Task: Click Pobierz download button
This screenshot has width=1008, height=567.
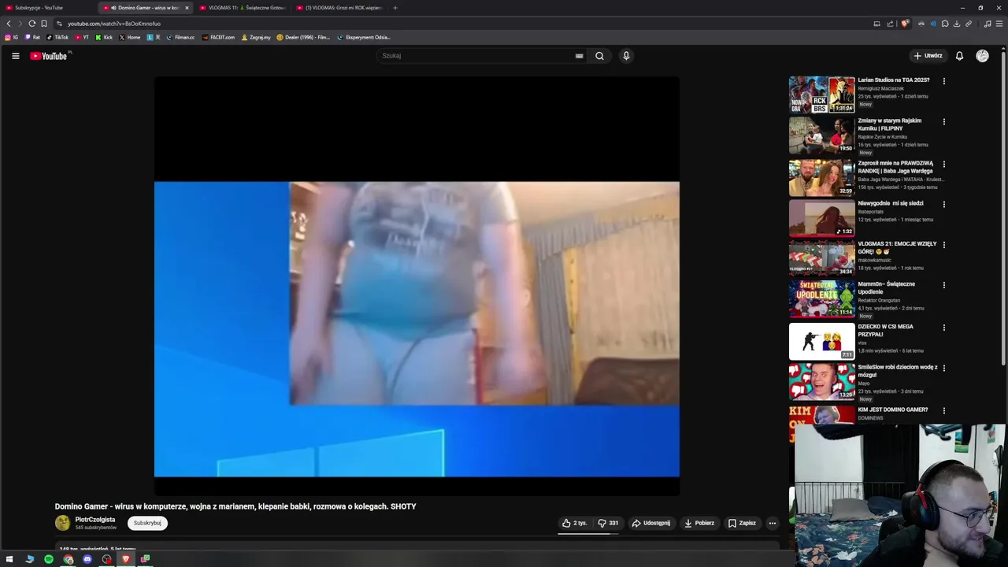Action: click(x=699, y=523)
